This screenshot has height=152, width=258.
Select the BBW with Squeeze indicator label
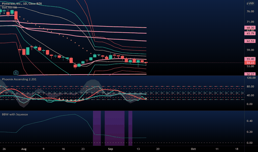(15, 114)
